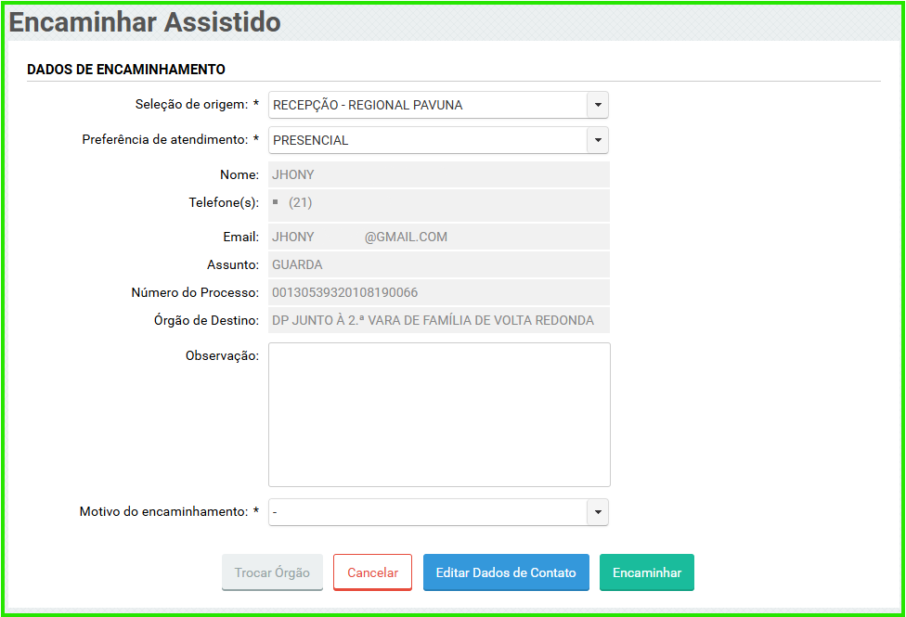Click Editar Dados de Contato button

click(506, 572)
